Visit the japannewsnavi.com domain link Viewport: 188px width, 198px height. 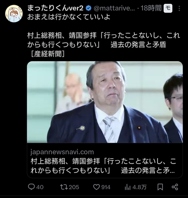[x=62, y=152]
